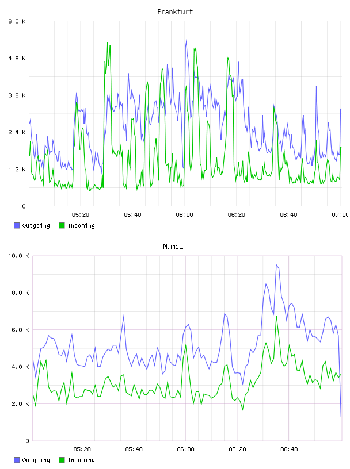350x469 pixels.
Task: Click the blue Outgoing swatch in Mumbai legend
Action: [17, 460]
